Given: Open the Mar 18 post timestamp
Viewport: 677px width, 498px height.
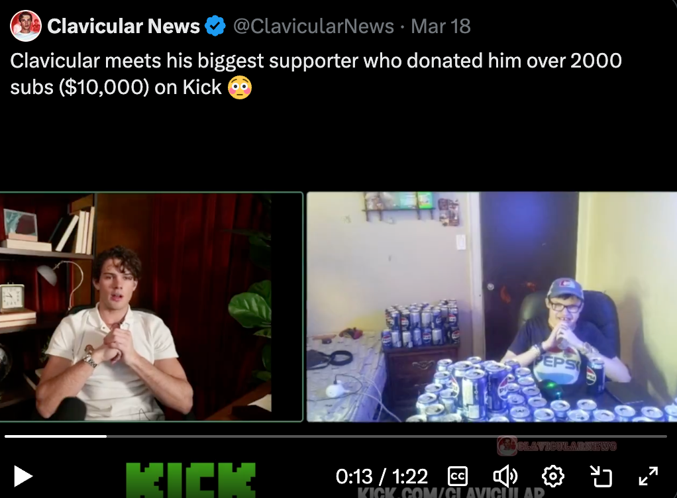Looking at the screenshot, I should click(441, 26).
